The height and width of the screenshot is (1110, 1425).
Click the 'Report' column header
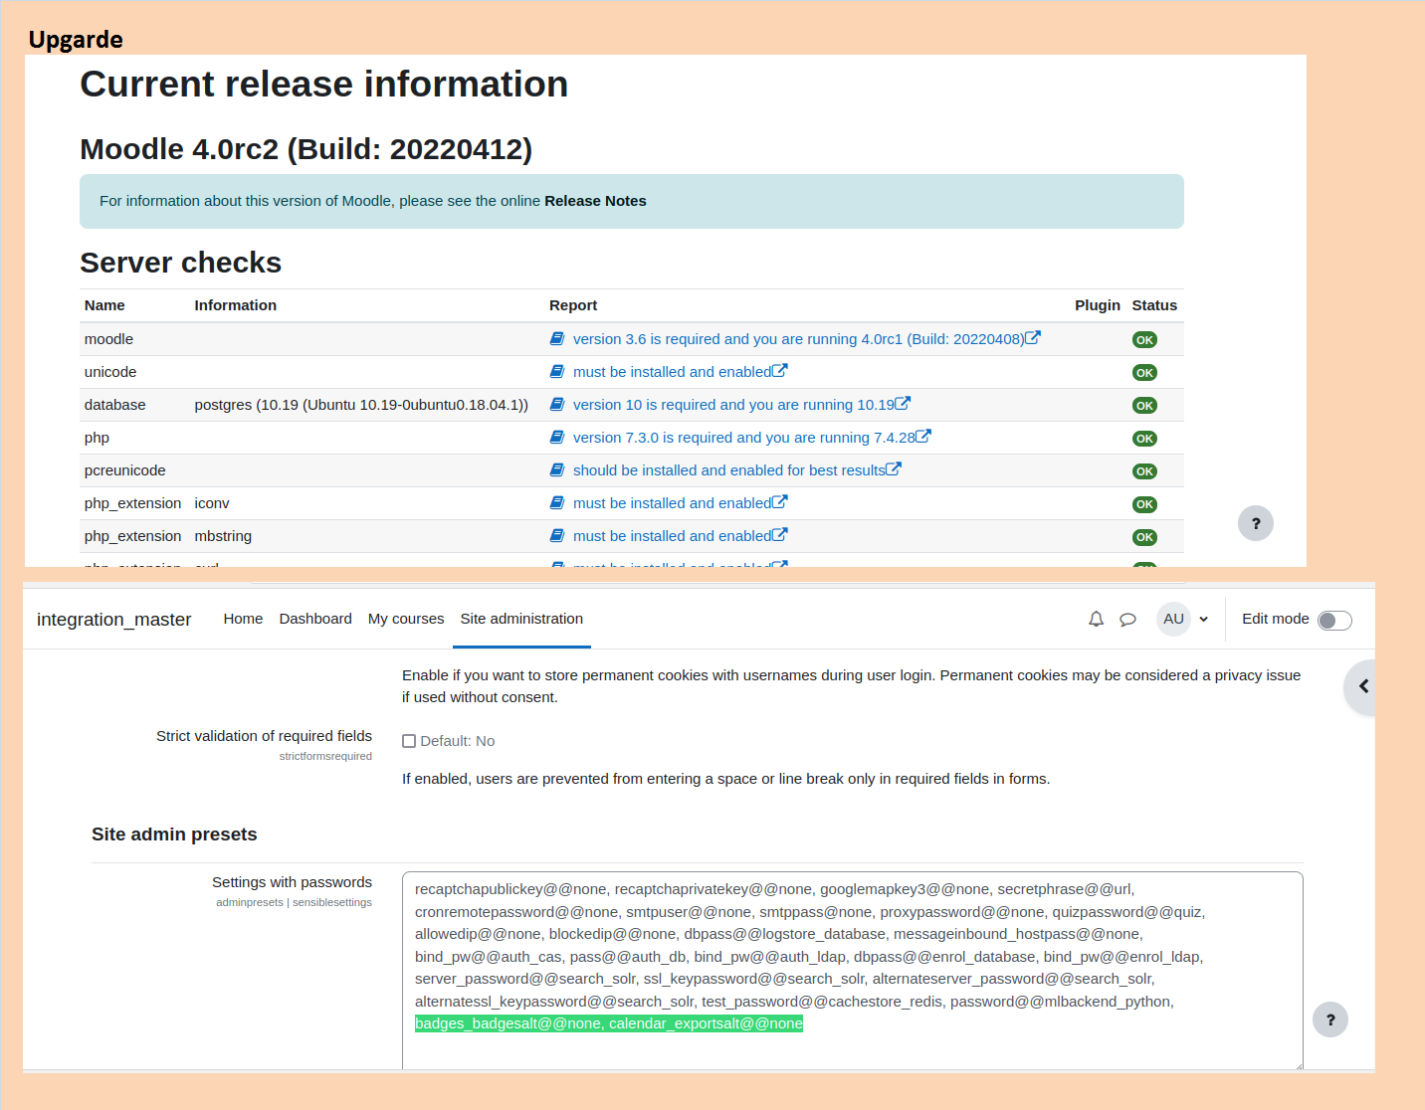tap(573, 305)
